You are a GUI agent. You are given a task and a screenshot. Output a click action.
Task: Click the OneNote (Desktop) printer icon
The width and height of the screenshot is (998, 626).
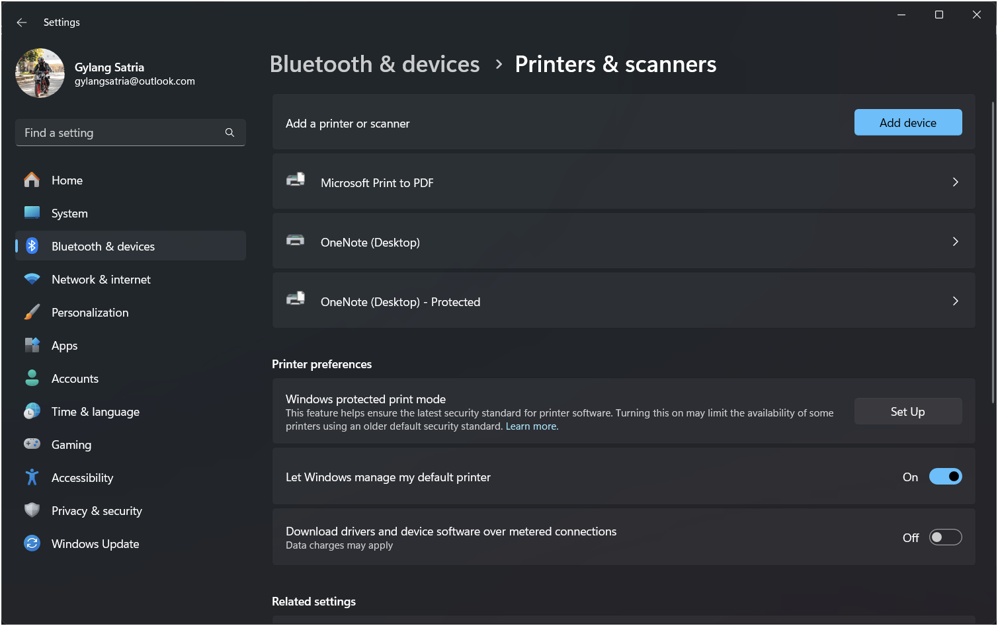296,239
